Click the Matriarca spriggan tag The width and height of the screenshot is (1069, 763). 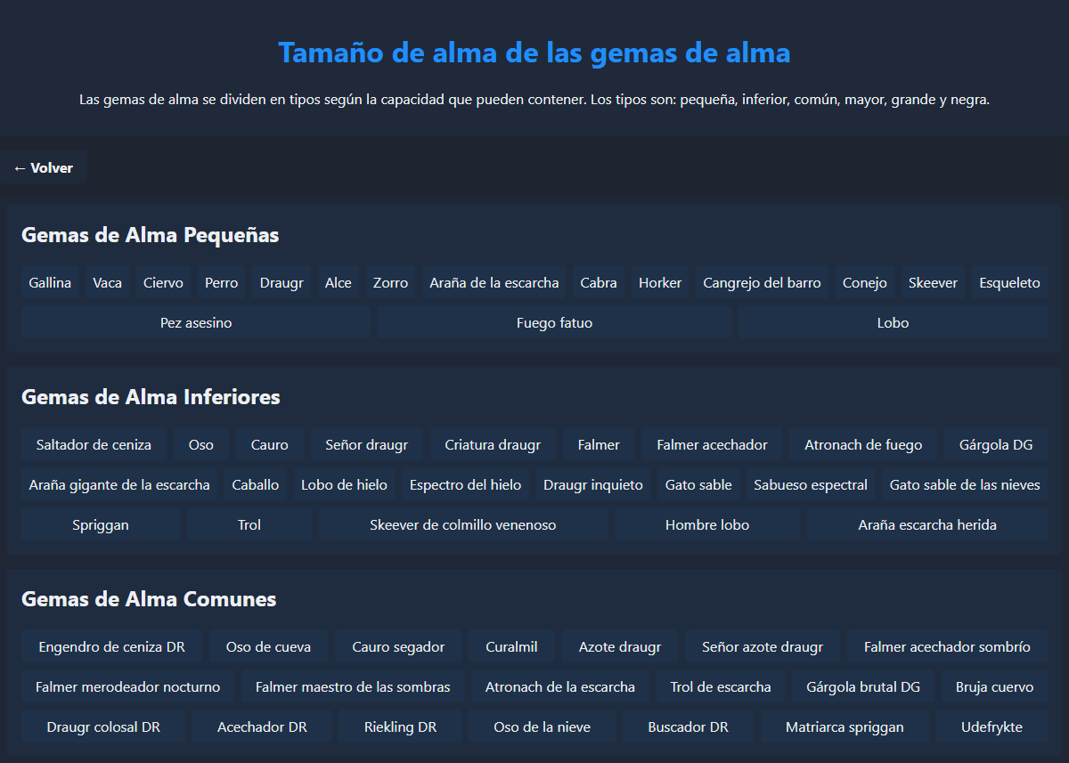tap(845, 726)
